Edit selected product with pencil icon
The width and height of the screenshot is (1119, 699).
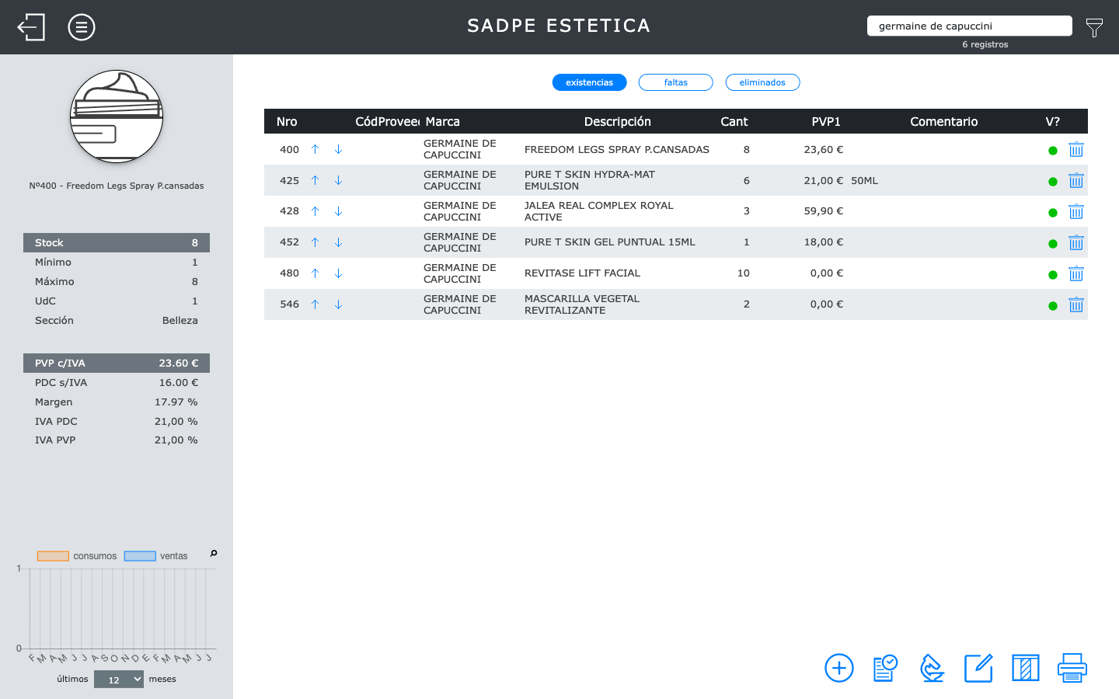click(x=978, y=668)
